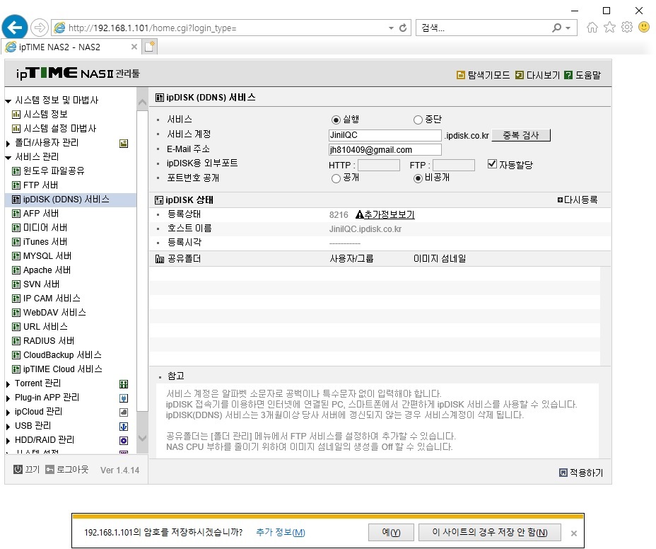Click the E-Mail 주소 input field
The width and height of the screenshot is (656, 549).
[385, 150]
